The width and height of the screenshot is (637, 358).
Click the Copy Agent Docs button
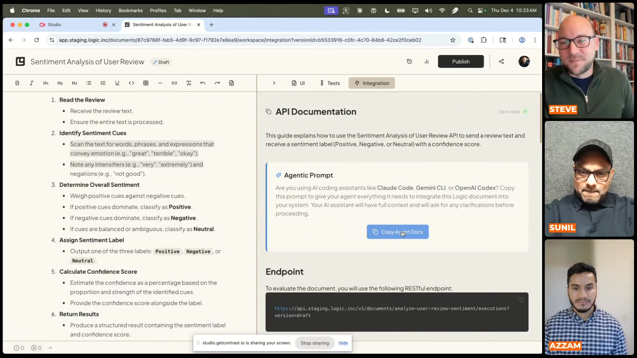tap(397, 232)
